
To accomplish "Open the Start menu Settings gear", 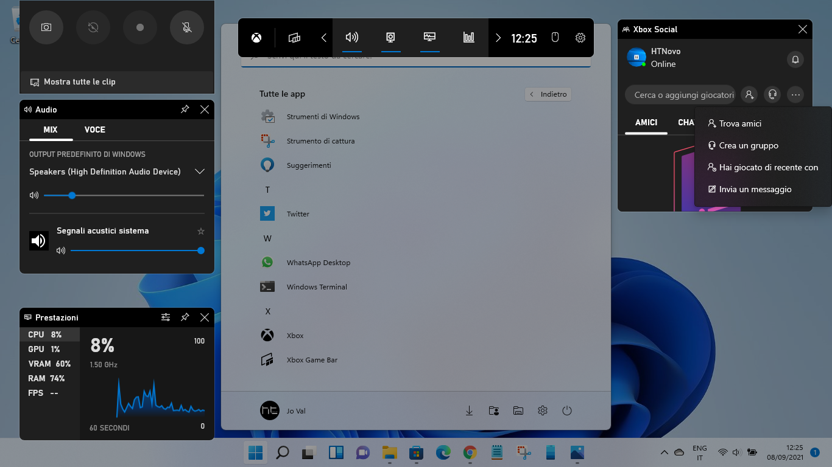I will click(543, 410).
